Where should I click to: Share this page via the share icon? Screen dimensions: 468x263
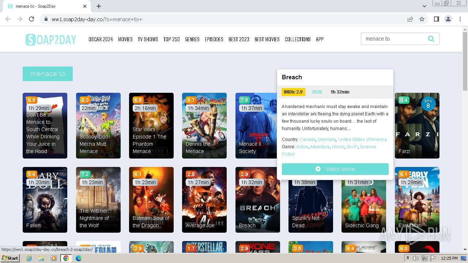point(410,19)
